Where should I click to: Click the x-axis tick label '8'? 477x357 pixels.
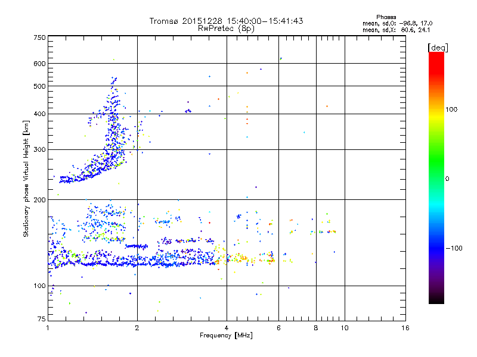click(316, 328)
